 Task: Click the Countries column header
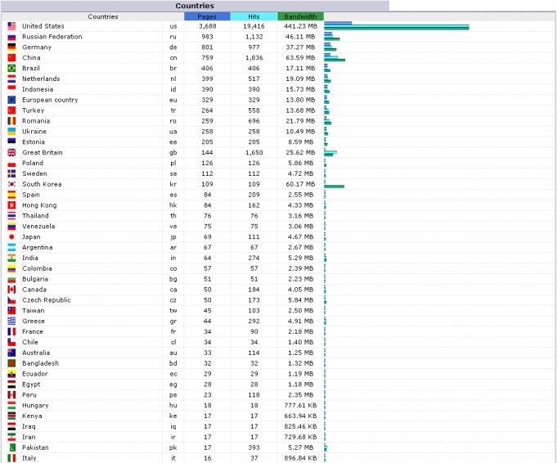point(103,16)
